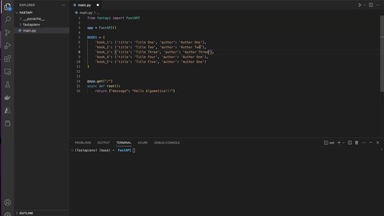384x216 pixels.
Task: Select the main.py editor tab
Action: pos(84,5)
